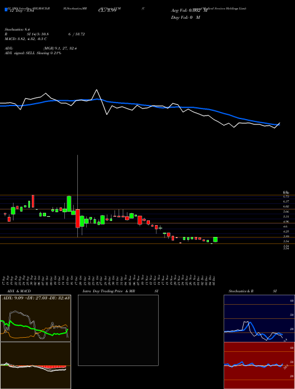Click the 'ADX signal: SELL Slowing @ 21%' text
Screen dimensions: 295x389
pyautogui.click(x=33, y=53)
